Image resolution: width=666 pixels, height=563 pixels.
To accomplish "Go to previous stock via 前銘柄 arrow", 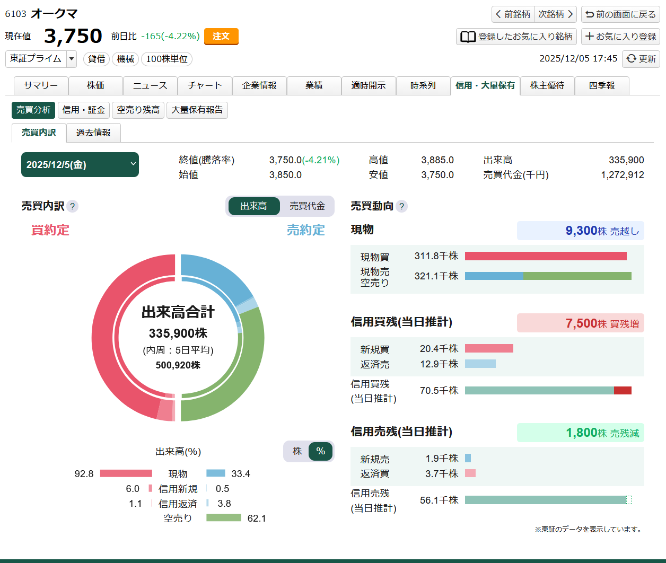I will [512, 14].
